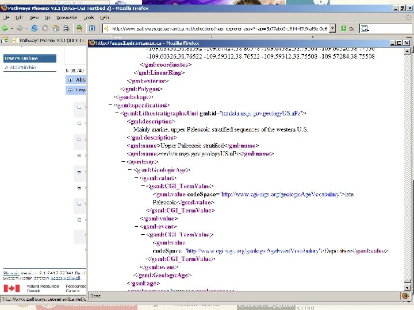Expand the Abs section with the plus box
This screenshot has height=310, width=414.
pyautogui.click(x=70, y=80)
